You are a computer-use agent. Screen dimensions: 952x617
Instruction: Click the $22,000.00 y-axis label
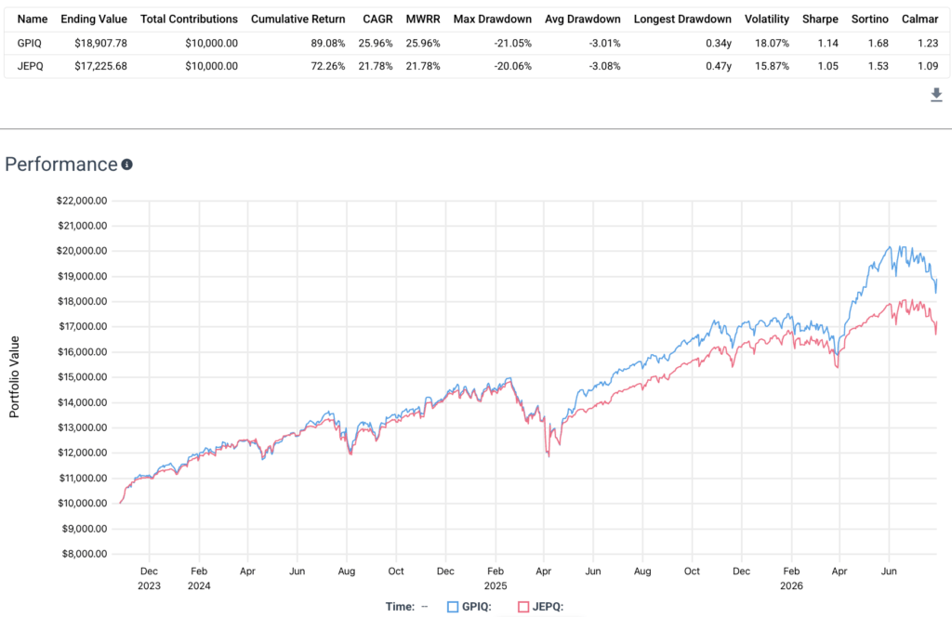coord(82,200)
